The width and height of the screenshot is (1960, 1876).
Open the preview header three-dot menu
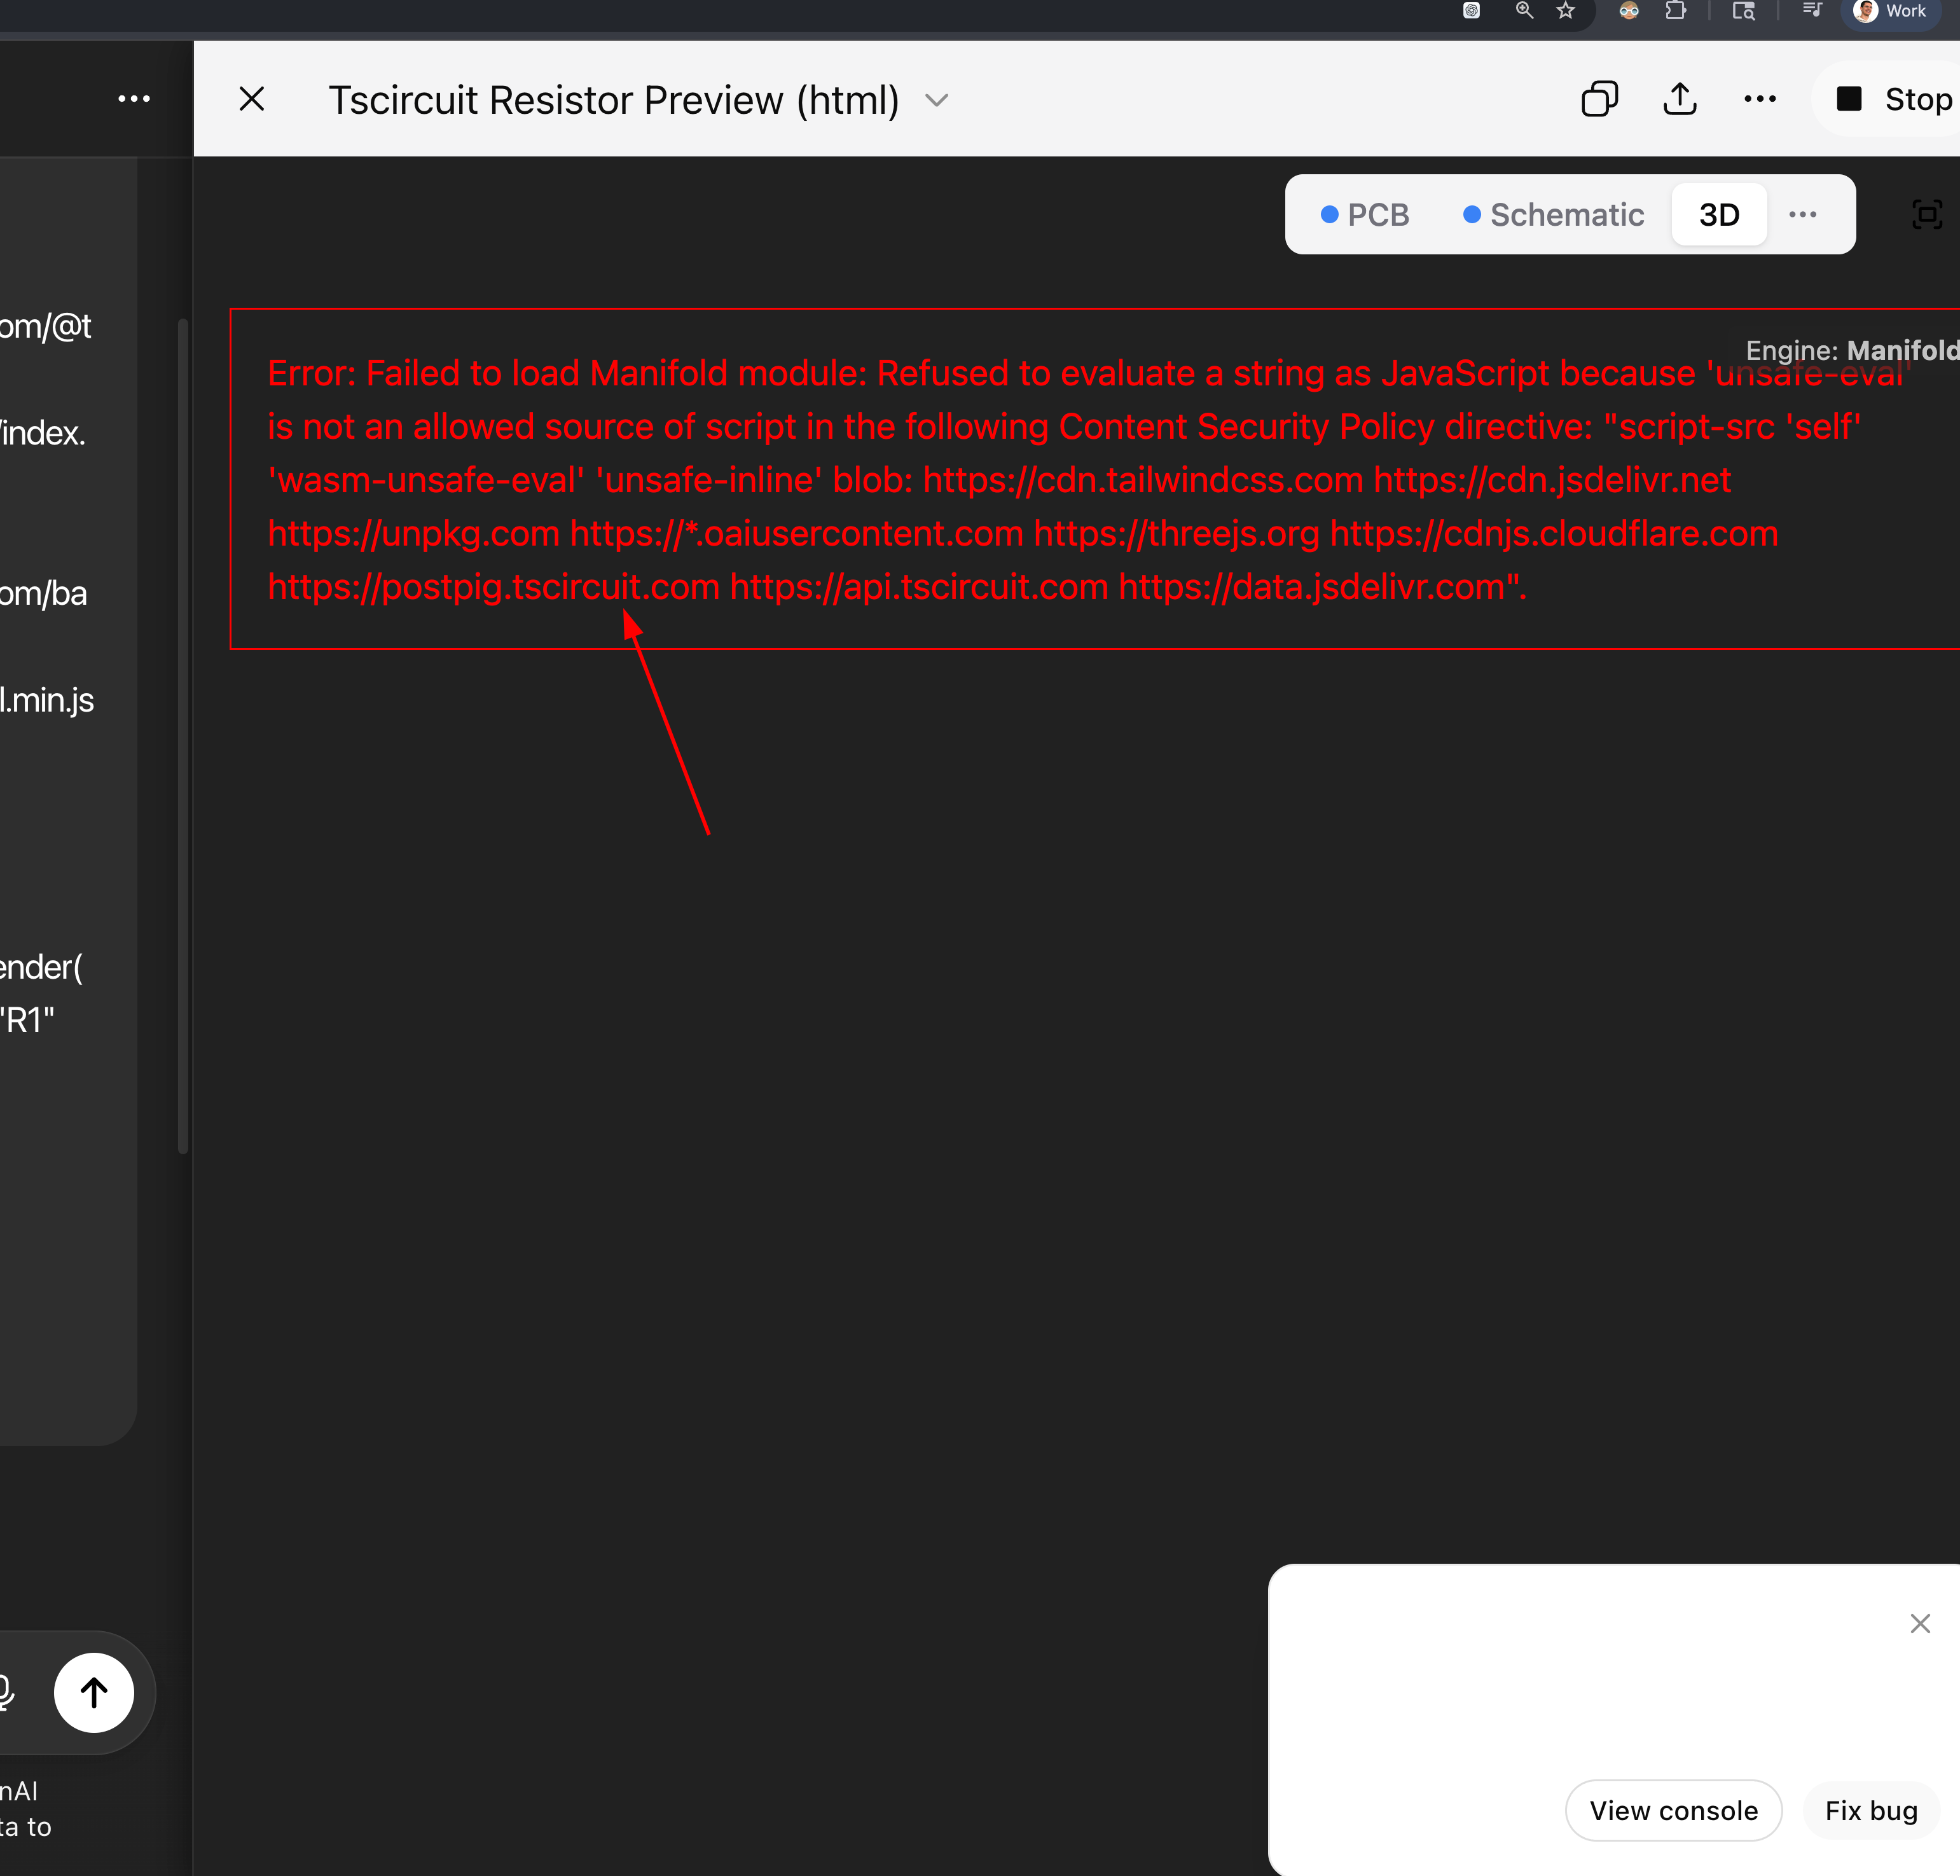[1760, 99]
